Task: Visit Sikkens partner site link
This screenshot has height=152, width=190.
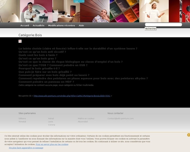Action: click(x=22, y=118)
